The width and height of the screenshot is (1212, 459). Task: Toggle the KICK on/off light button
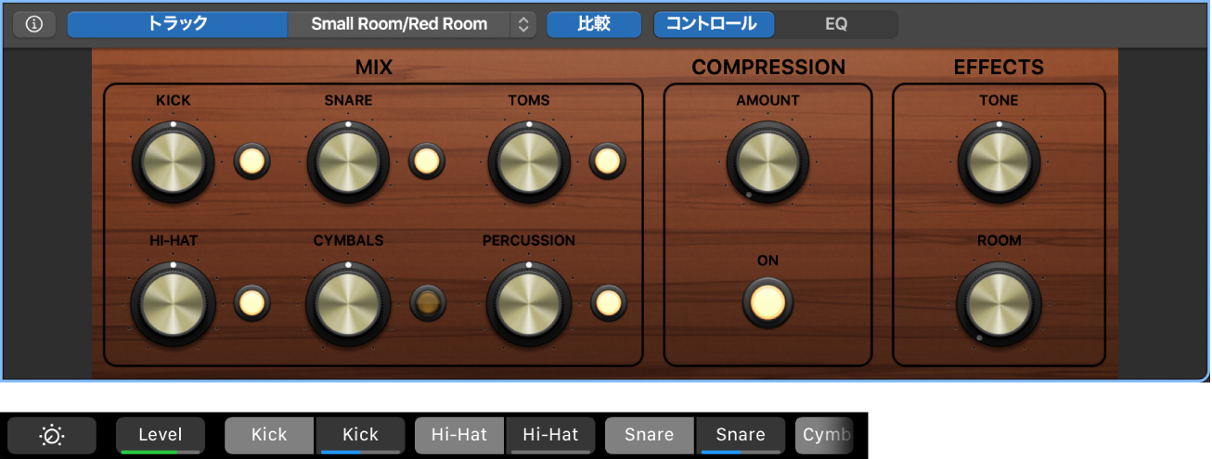click(251, 161)
